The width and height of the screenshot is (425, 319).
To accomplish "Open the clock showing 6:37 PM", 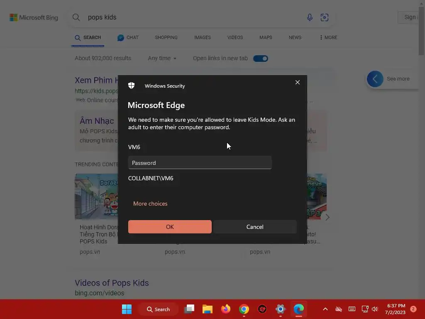I will pos(396,309).
